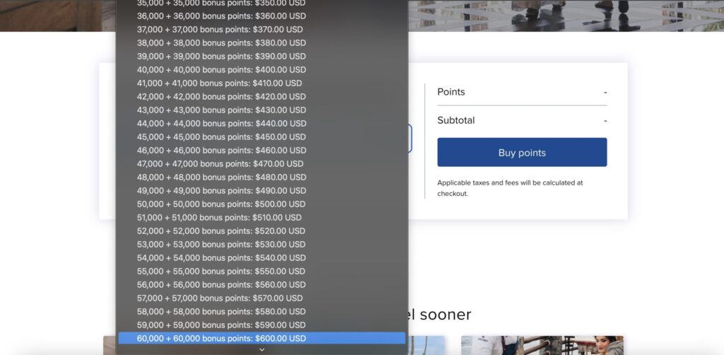Select 52,000 + 52,000 bonus points
The height and width of the screenshot is (355, 724).
coord(262,231)
